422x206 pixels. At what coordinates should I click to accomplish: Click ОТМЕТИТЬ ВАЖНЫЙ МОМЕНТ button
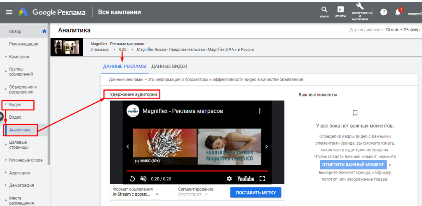tap(353, 164)
